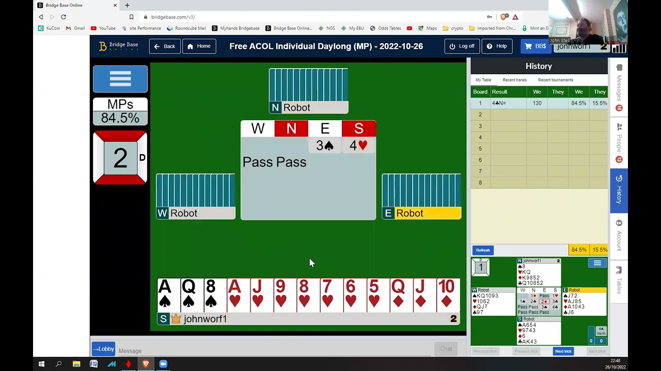Open the Odds Tables bookmark

(385, 28)
